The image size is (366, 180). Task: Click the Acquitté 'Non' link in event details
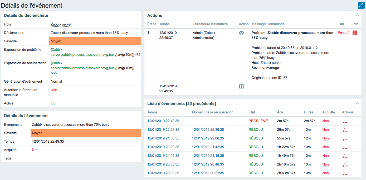click(35, 150)
